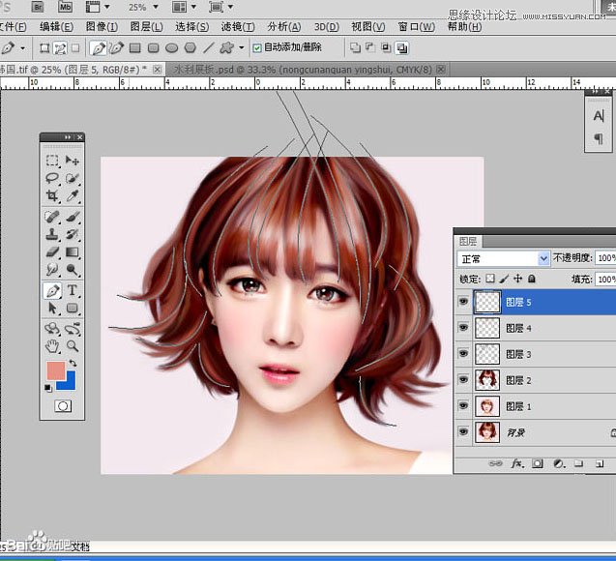Screen dimensions: 616x561
Task: Select the Eraser tool
Action: tap(52, 252)
